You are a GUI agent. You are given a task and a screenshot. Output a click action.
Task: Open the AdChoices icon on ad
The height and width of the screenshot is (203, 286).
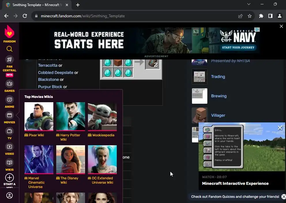(257, 29)
